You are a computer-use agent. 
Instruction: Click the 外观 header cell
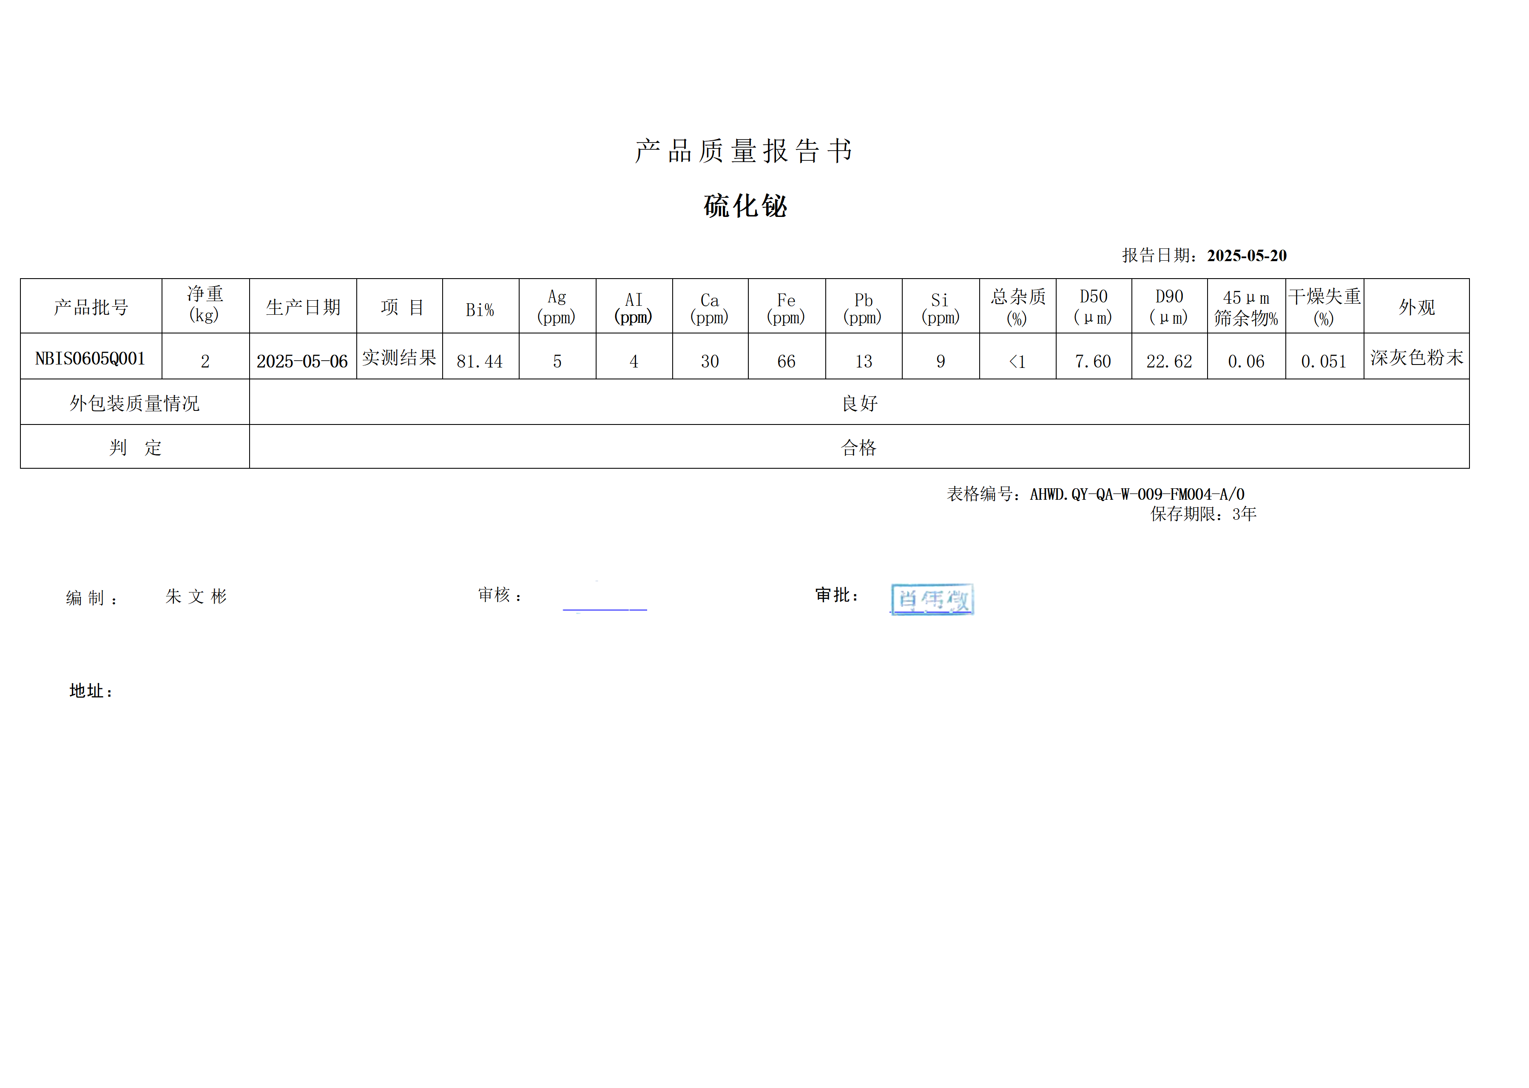coord(1416,307)
